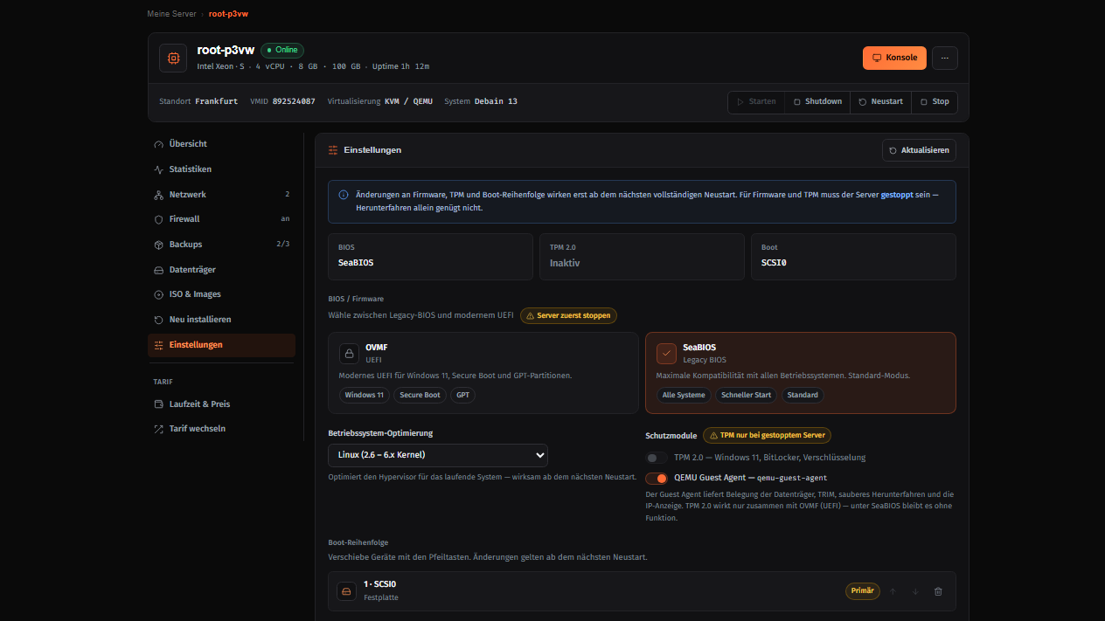Click the Übersicht gauge icon in sidebar
1105x621 pixels.
coord(158,144)
